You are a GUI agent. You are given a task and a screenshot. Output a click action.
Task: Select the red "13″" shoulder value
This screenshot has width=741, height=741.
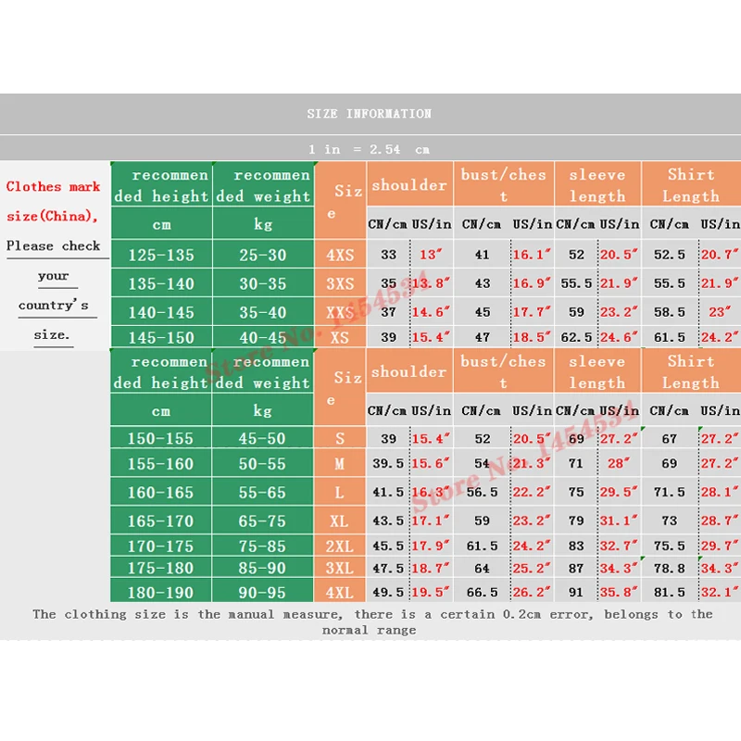pos(431,254)
